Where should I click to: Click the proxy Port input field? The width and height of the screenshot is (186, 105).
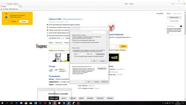pyautogui.click(x=93, y=54)
